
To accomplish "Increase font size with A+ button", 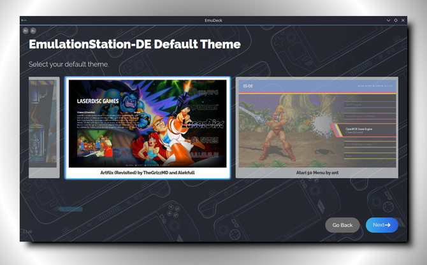I will [x=25, y=31].
